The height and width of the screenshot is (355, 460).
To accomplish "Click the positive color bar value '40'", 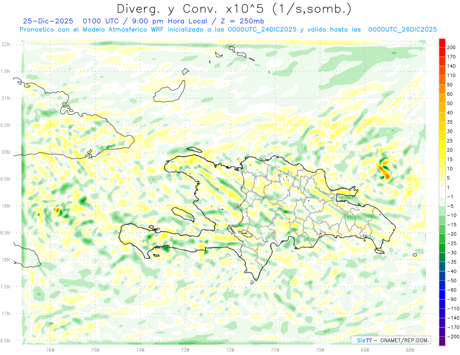I will [x=450, y=113].
